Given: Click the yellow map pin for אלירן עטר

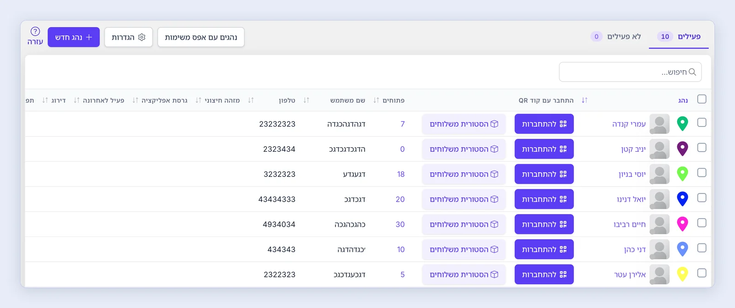Looking at the screenshot, I should [683, 275].
